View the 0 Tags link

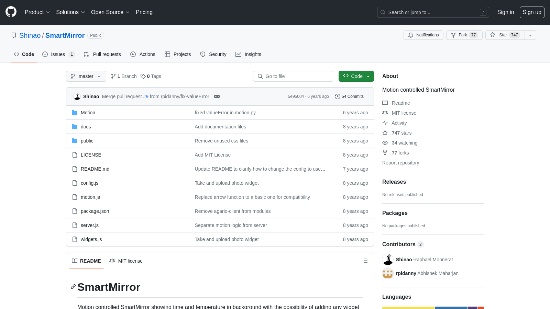(151, 76)
